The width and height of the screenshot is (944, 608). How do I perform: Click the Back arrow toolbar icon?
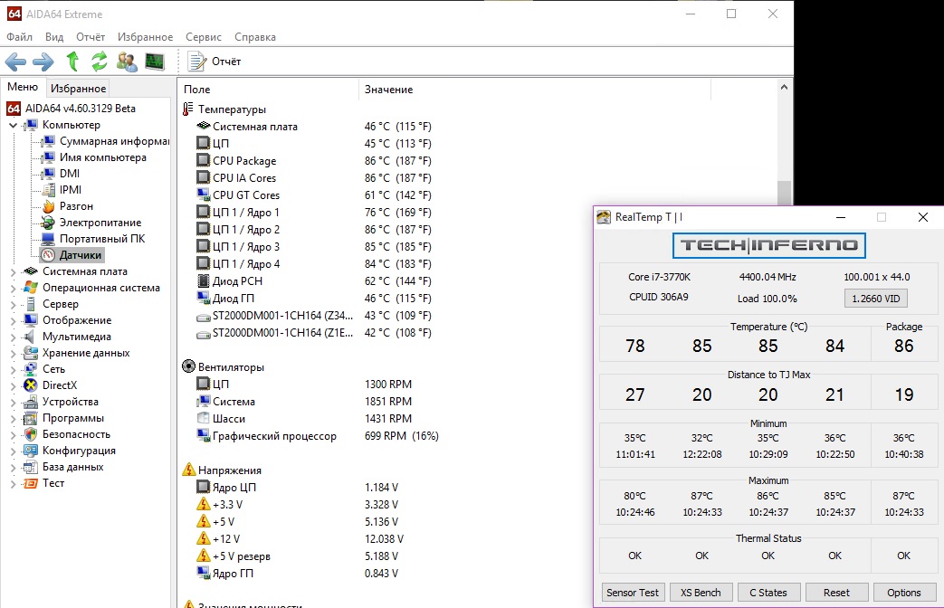click(x=15, y=62)
